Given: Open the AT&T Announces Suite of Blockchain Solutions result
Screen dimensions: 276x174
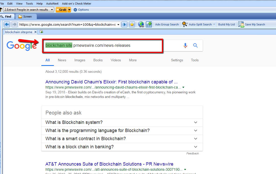Looking at the screenshot, I should 109,164.
